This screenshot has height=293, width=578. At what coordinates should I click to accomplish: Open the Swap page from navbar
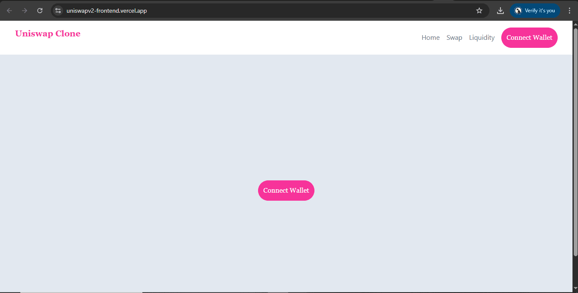454,38
